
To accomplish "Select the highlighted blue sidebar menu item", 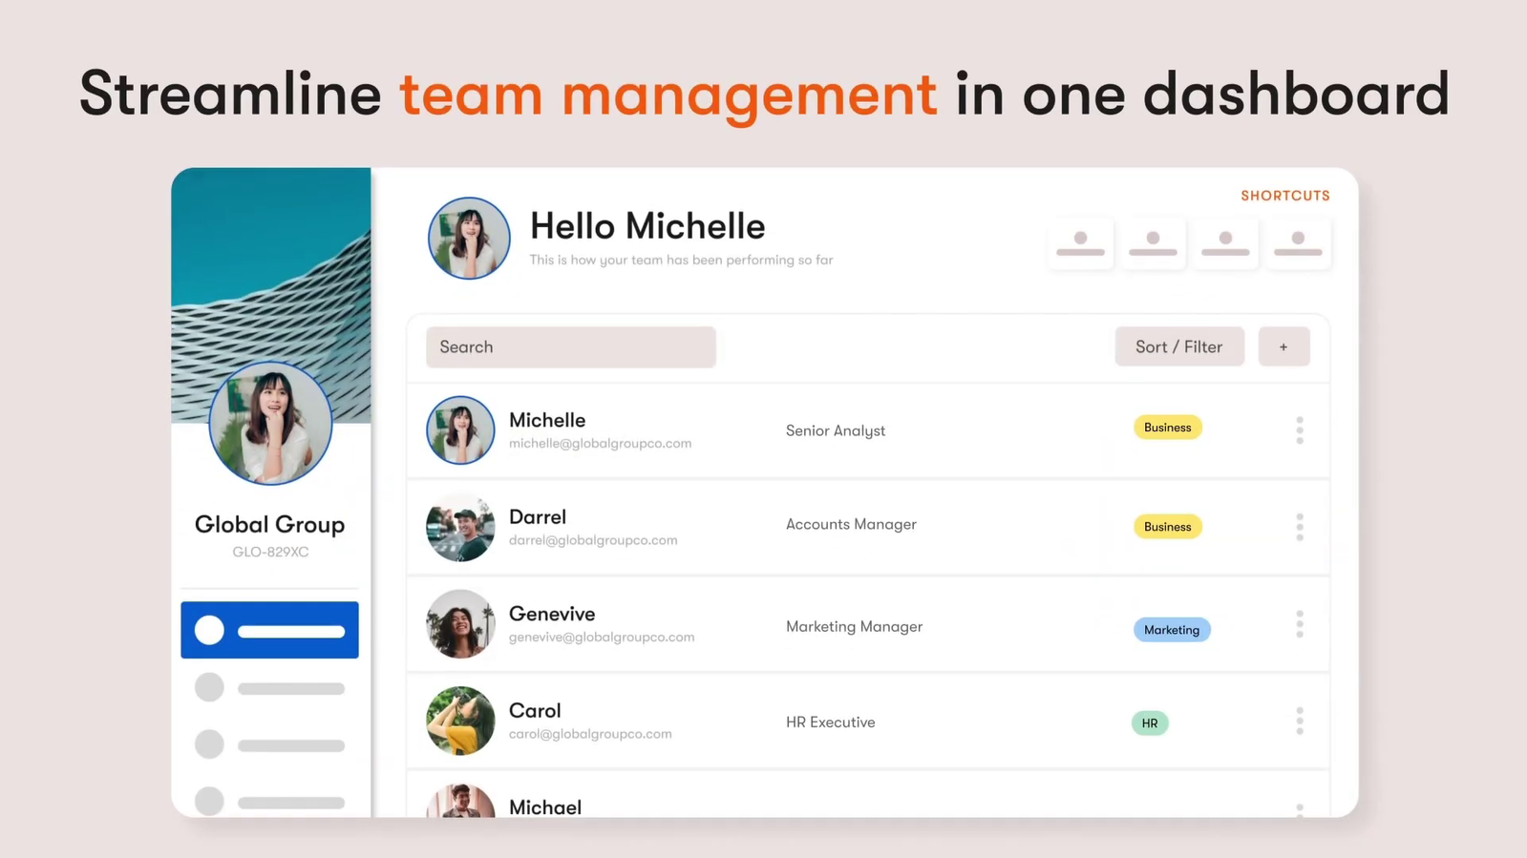I will point(269,630).
